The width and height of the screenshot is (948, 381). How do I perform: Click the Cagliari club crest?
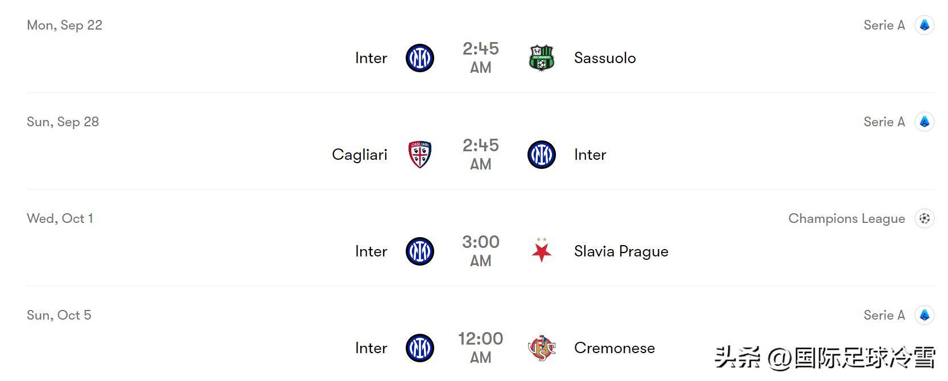pos(420,155)
